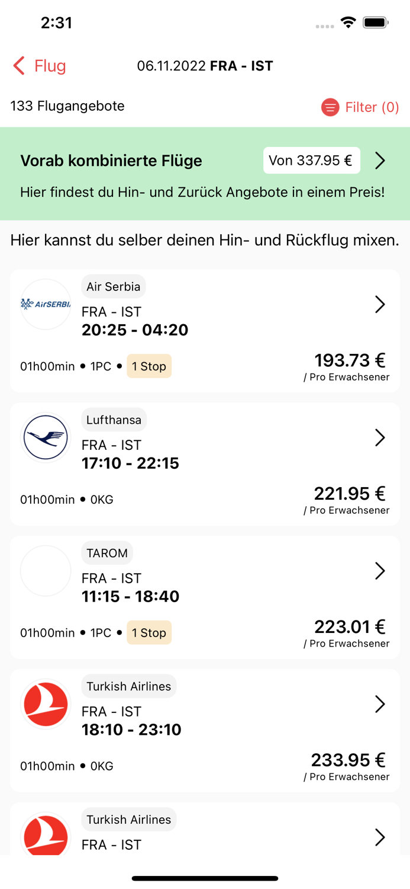410x889 pixels.
Task: Check the Wi-Fi status icon
Action: point(348,23)
